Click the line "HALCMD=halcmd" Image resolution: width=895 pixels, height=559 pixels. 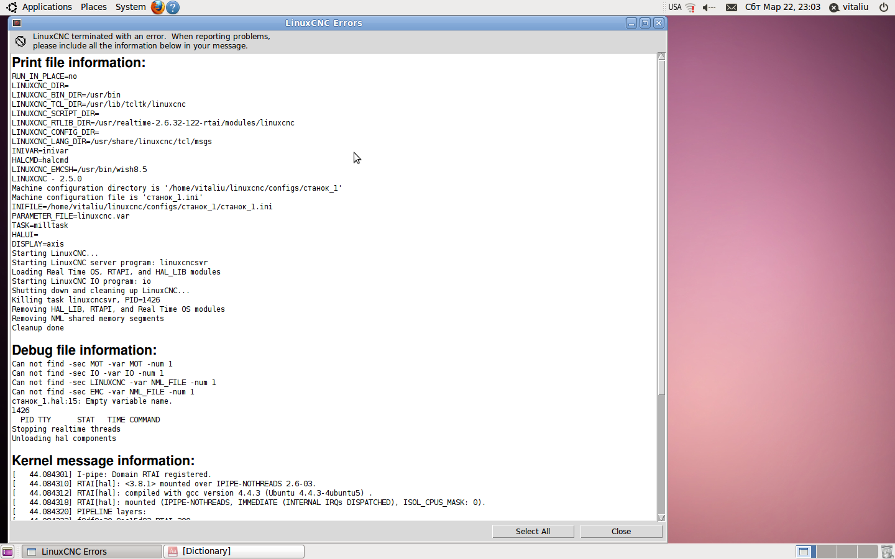(x=40, y=160)
